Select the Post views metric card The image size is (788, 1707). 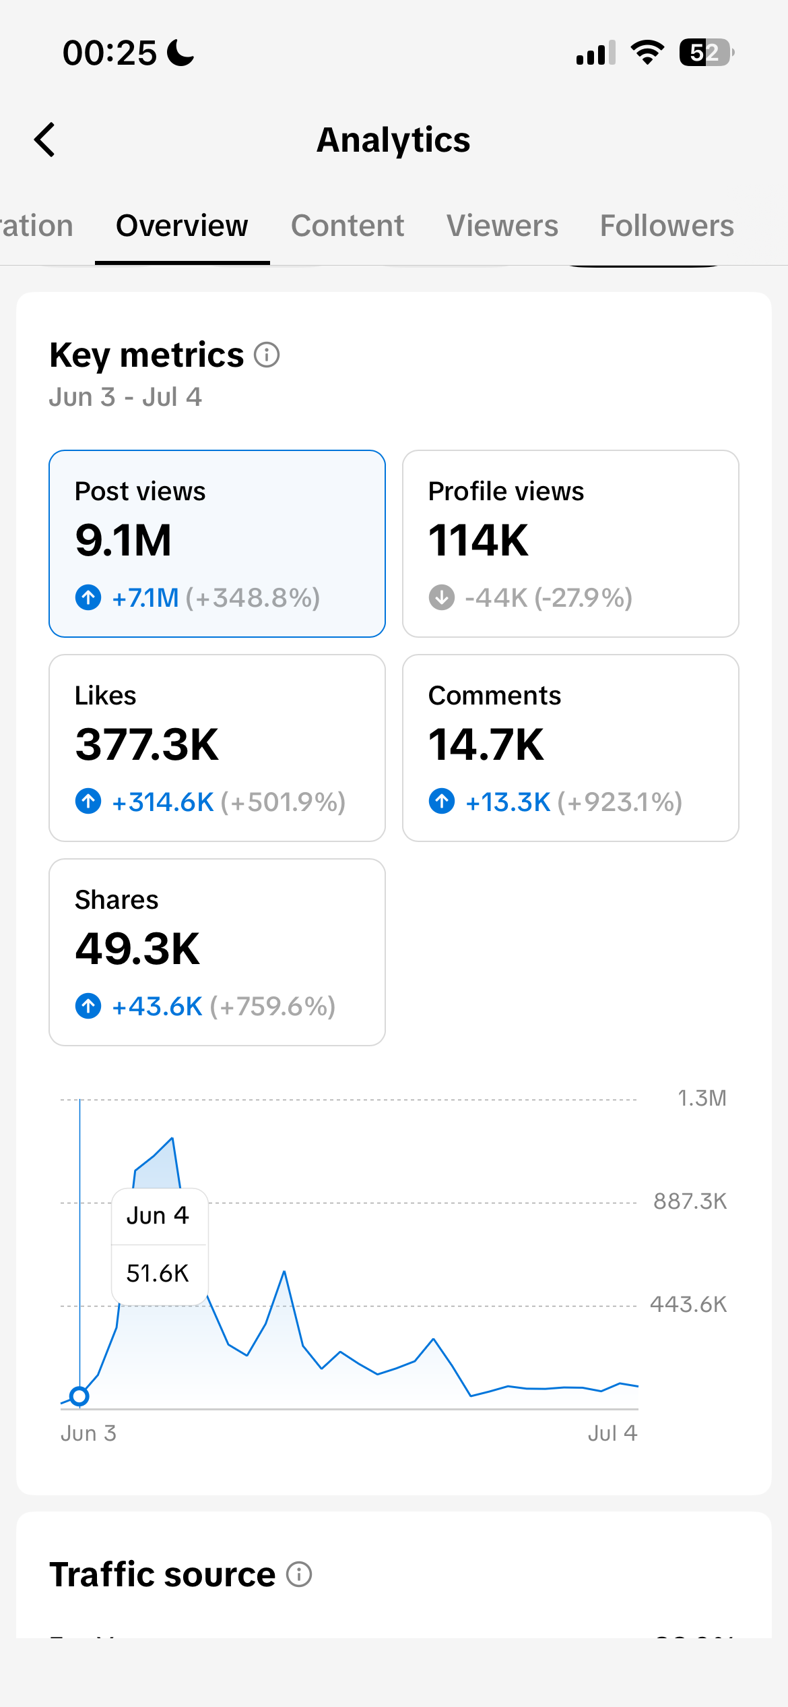217,543
